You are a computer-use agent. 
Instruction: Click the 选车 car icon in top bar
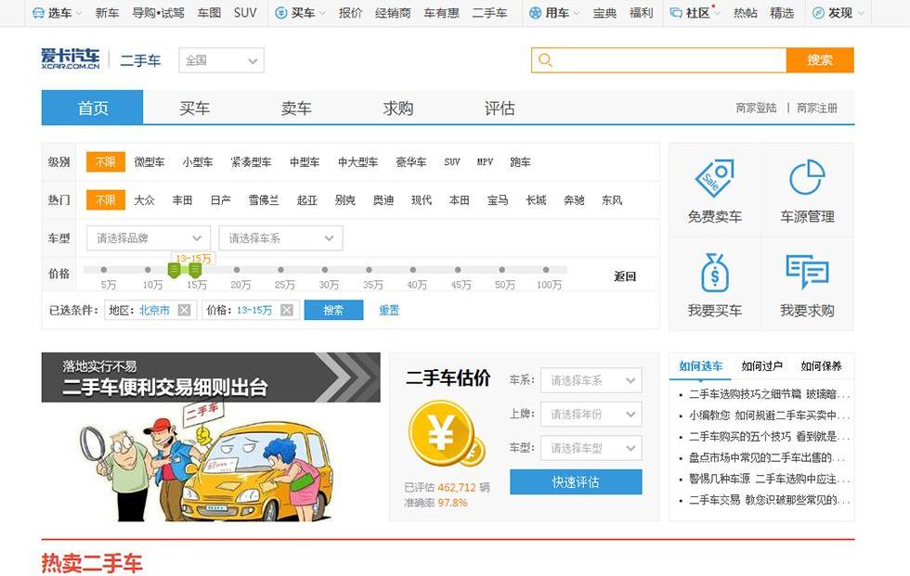[37, 13]
